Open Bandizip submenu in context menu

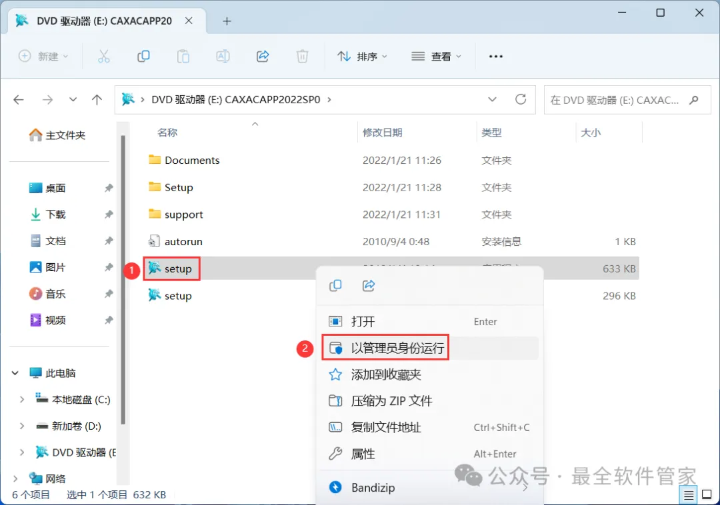pos(429,487)
